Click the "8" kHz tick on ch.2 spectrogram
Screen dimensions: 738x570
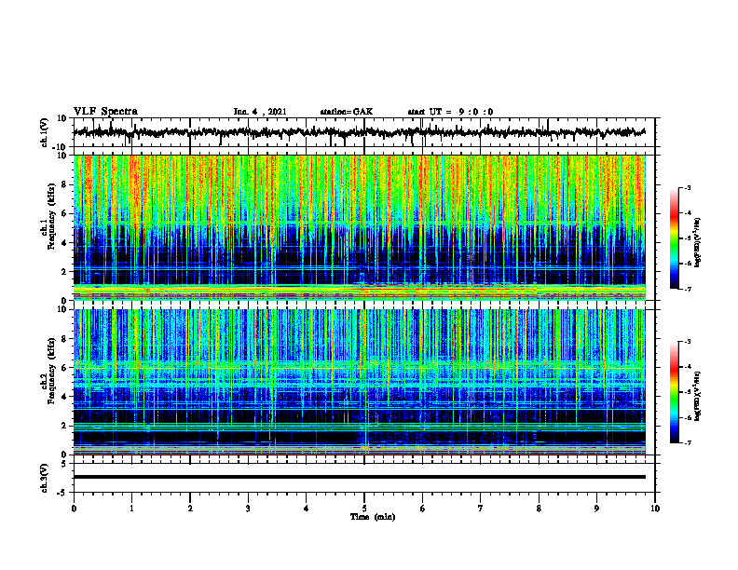pyautogui.click(x=65, y=339)
